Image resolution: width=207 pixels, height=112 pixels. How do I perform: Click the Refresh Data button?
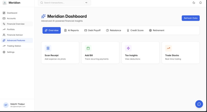click(x=191, y=18)
